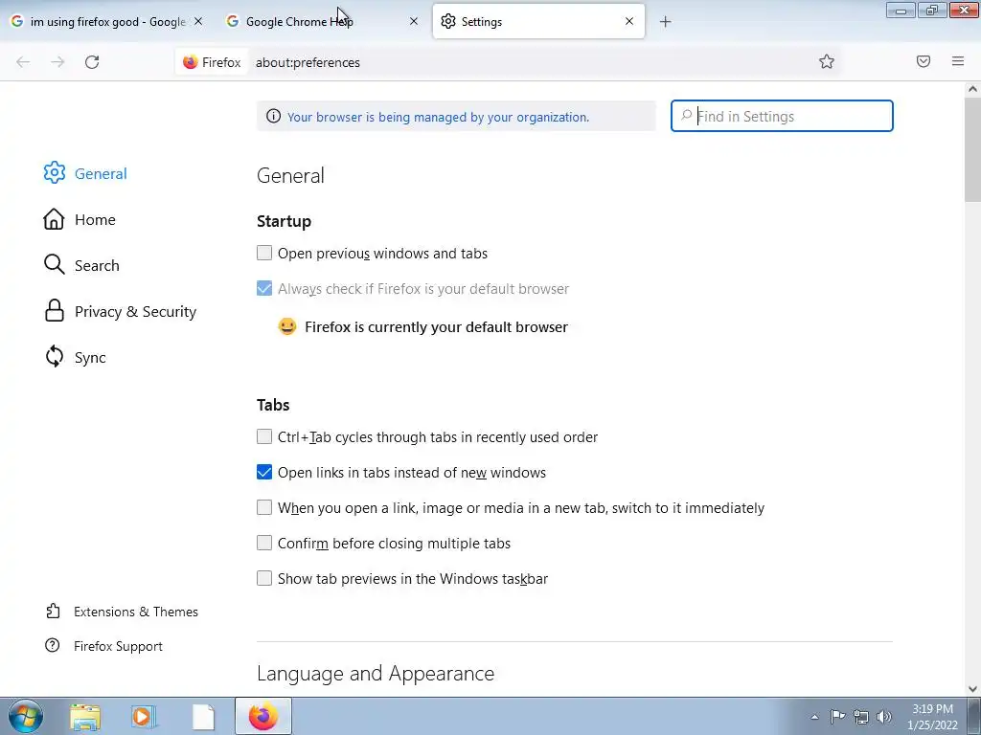
Task: Enable Show tab previews in Windows taskbar
Action: [264, 578]
